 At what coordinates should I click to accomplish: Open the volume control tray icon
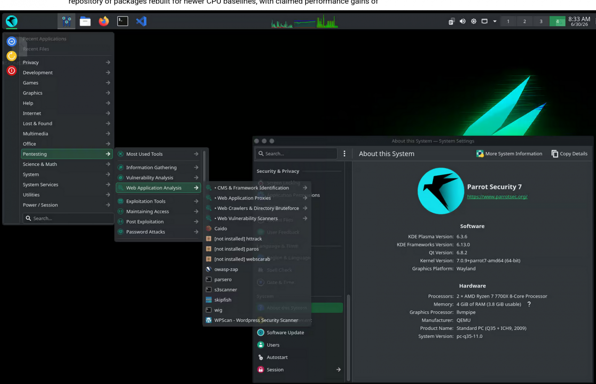tap(462, 21)
